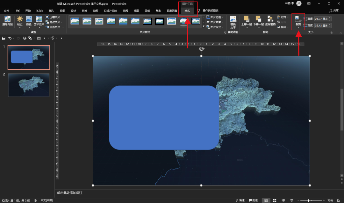Select slide 2 thumbnail in the panel
Viewport: 344px width, 203px height.
29,85
